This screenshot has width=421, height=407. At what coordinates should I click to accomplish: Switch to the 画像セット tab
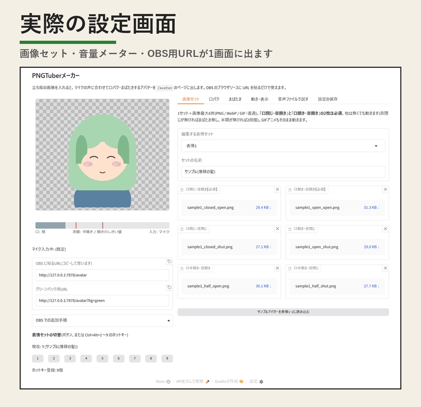tap(191, 99)
